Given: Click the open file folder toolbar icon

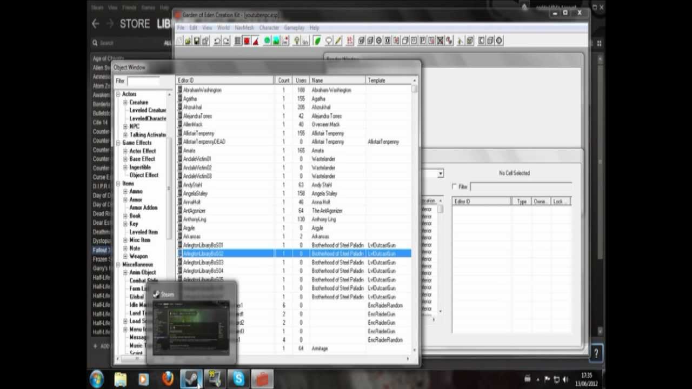Looking at the screenshot, I should point(188,41).
